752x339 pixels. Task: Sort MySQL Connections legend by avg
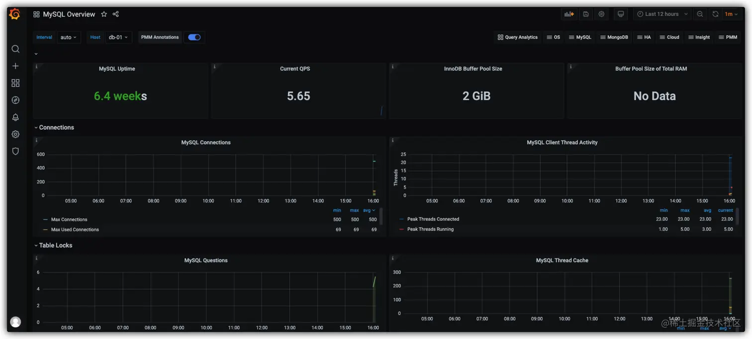pos(369,210)
